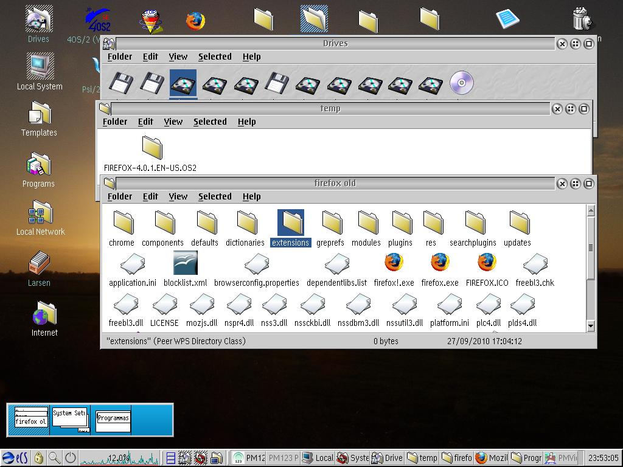Viewport: 623px width, 467px height.
Task: Select the extensions folder
Action: click(x=290, y=224)
